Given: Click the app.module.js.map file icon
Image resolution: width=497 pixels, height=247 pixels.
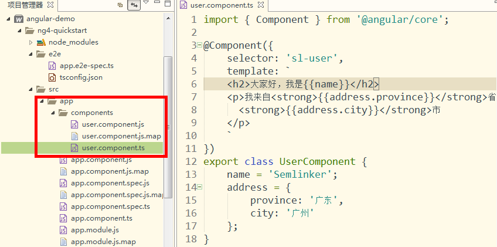Looking at the screenshot, I should pyautogui.click(x=63, y=242).
